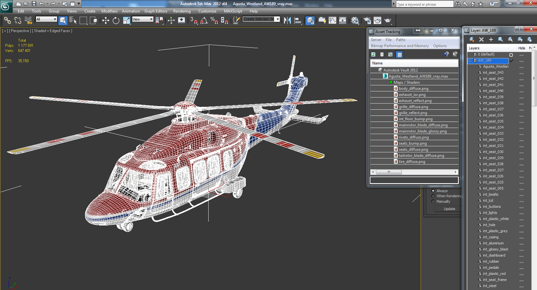The width and height of the screenshot is (537, 290).
Task: Toggle Hide for the int_buttons row
Action: 521,207
